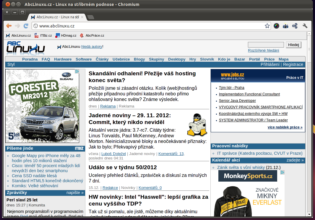
Task: Click the AdChoices icon on MonkeySports ad
Action: 282,172
